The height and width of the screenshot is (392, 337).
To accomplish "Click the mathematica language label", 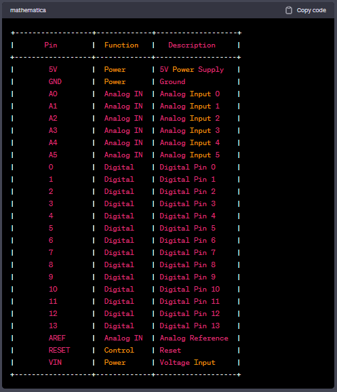I will click(x=28, y=10).
